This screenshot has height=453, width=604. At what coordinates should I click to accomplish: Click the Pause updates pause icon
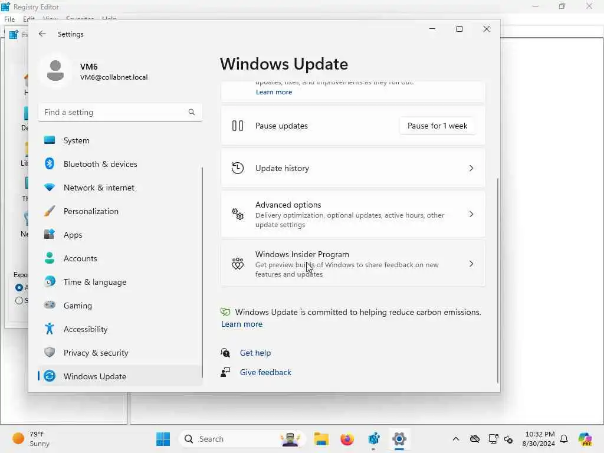coord(238,126)
